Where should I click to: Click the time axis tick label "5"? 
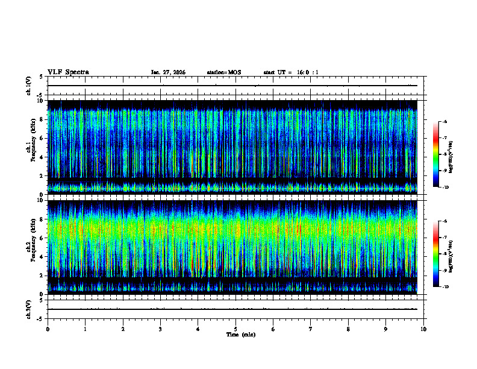coord(235,329)
